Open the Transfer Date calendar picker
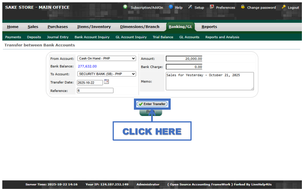Image resolution: width=305 pixels, height=192 pixels. pyautogui.click(x=107, y=82)
